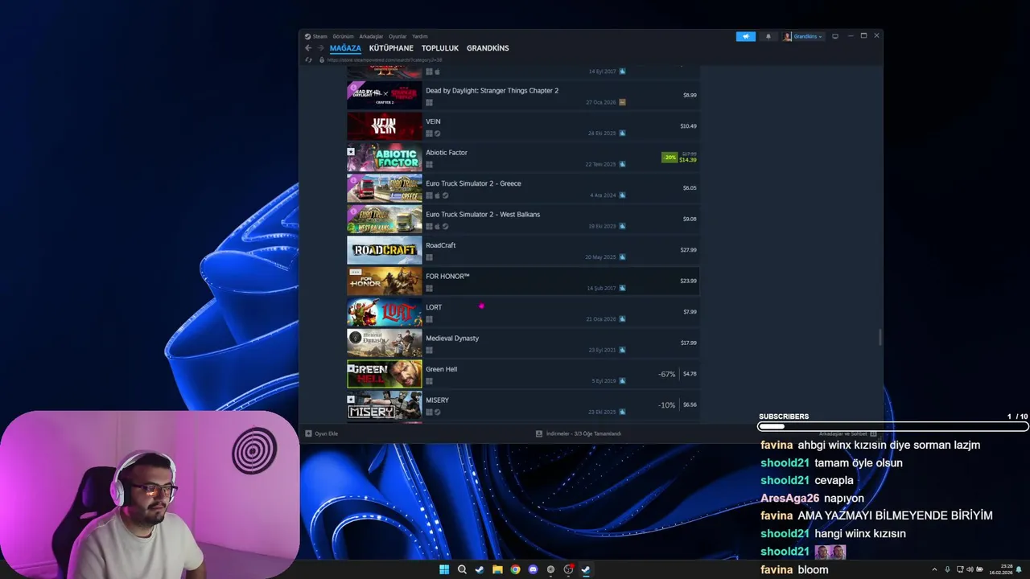Open the LORT game listing
This screenshot has width=1030, height=579.
point(523,312)
